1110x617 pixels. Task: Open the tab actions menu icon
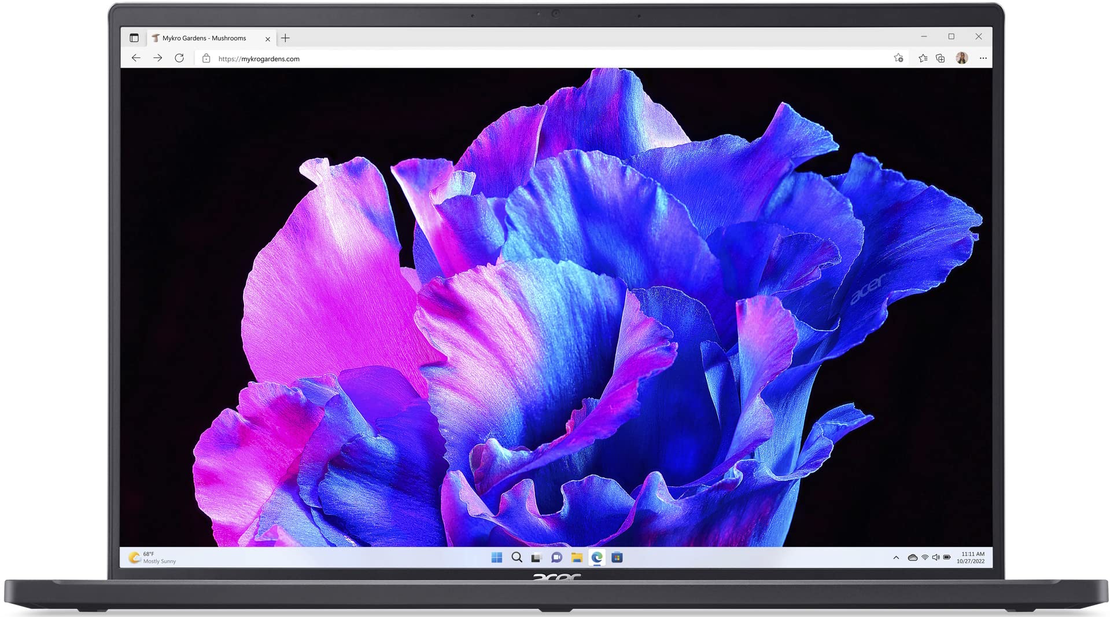[x=134, y=38]
